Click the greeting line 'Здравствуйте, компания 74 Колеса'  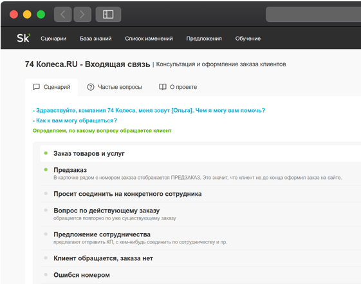pyautogui.click(x=149, y=111)
